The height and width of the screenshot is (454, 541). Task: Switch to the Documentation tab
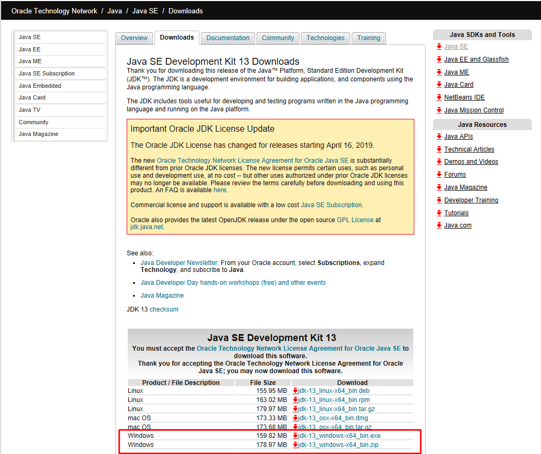[x=228, y=38]
